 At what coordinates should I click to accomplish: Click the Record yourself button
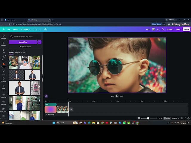(x=25, y=47)
